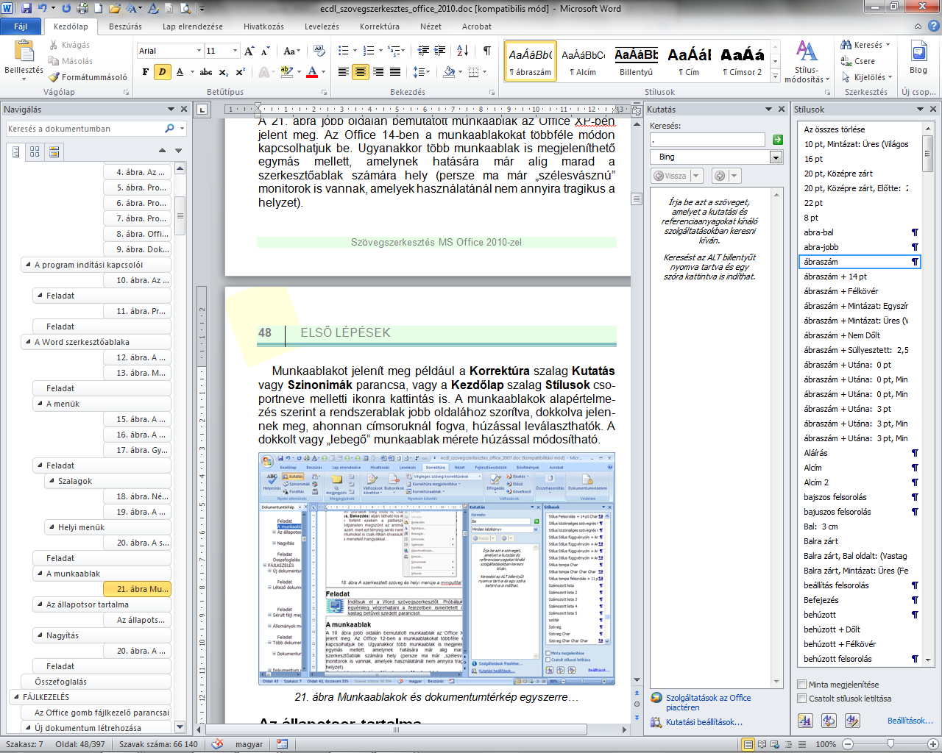This screenshot has height=753, width=942.
Task: Decrease the paragraph indent
Action: tap(423, 51)
